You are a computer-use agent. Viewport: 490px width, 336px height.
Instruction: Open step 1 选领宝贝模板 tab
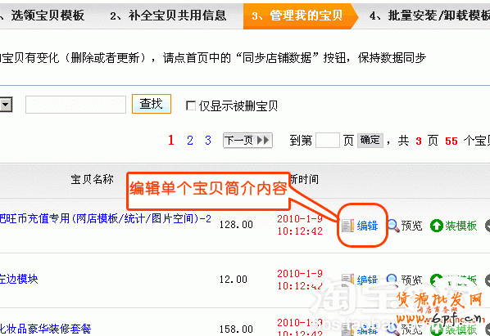coord(42,16)
